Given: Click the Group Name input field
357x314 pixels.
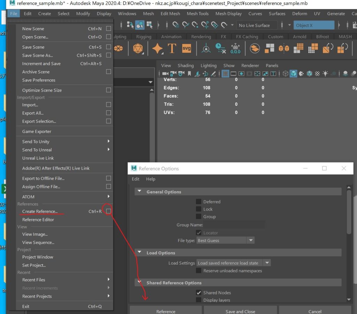Looking at the screenshot, I should coord(234,225).
